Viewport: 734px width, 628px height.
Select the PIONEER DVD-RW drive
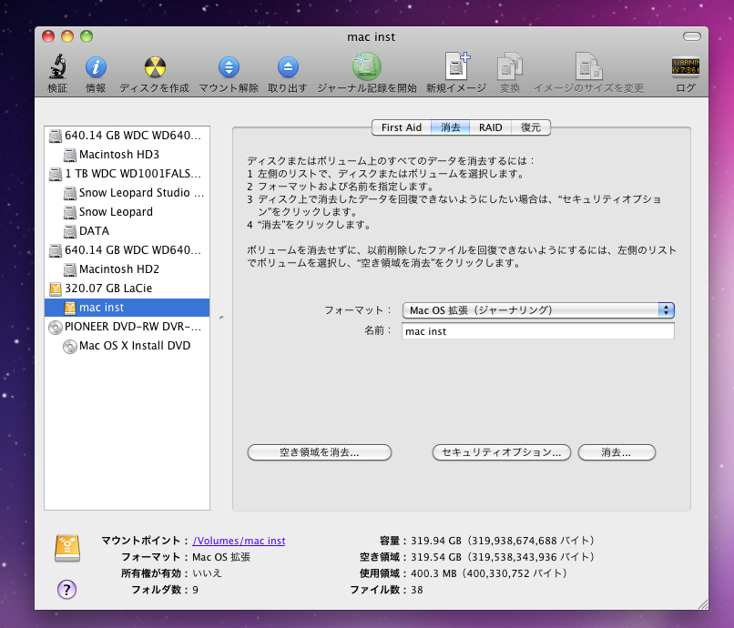[x=127, y=327]
